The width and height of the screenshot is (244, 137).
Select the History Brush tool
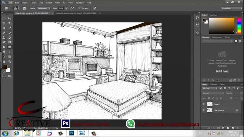[10, 38]
